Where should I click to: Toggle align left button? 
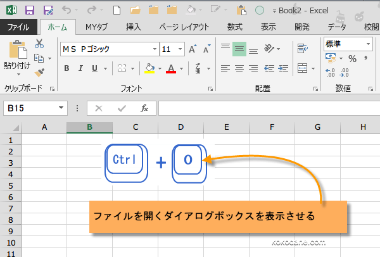[x=224, y=68]
